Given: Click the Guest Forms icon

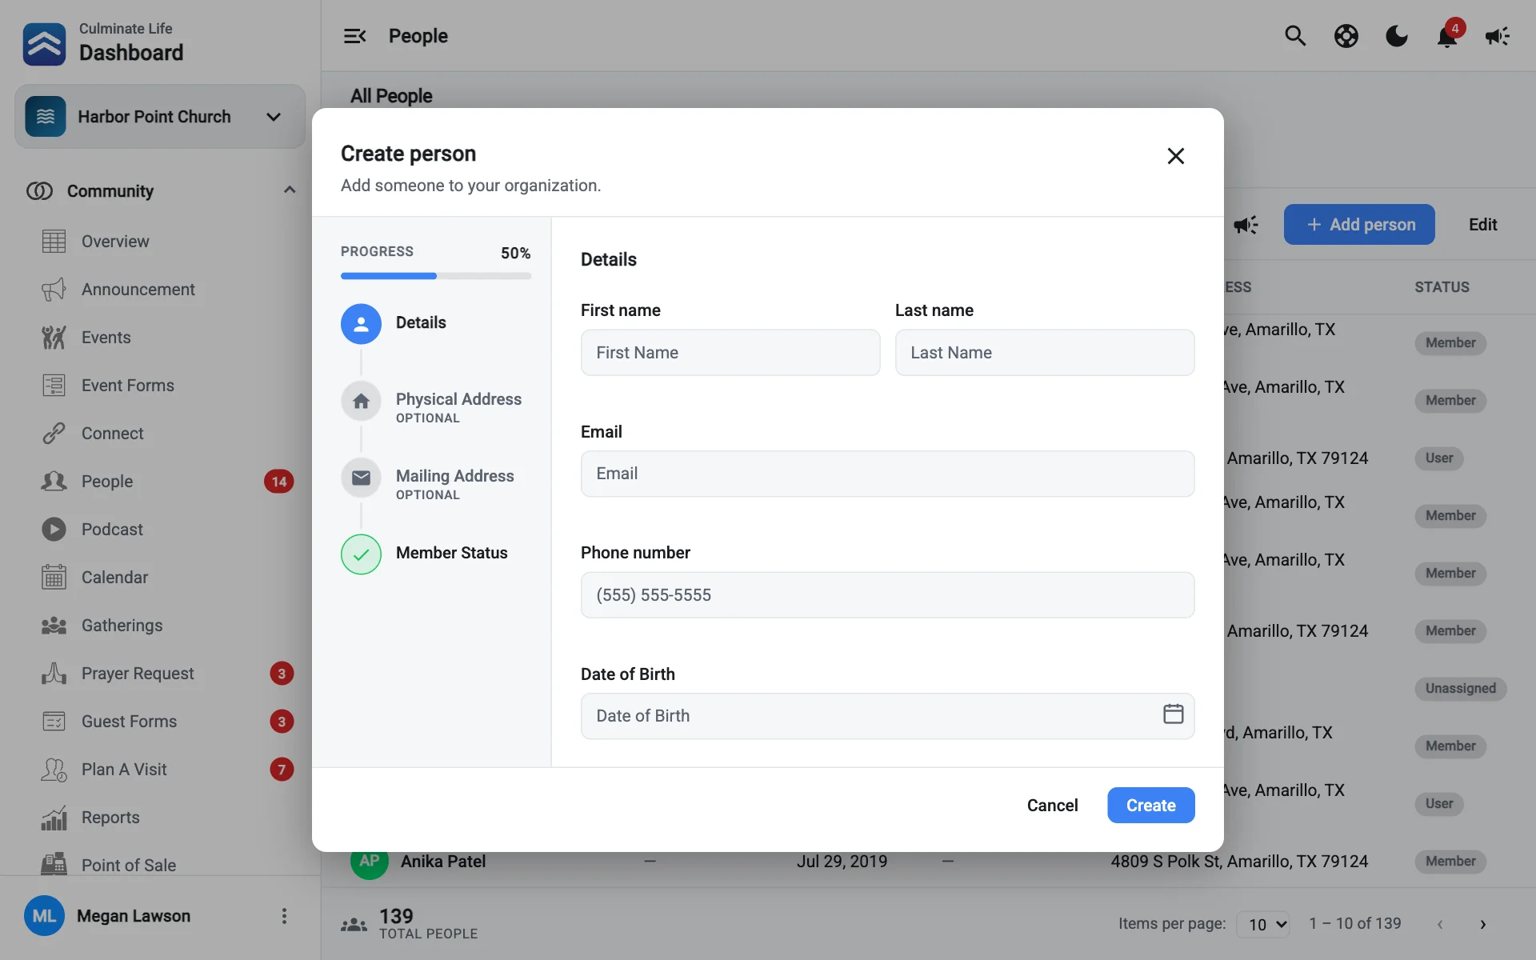Looking at the screenshot, I should tap(54, 722).
